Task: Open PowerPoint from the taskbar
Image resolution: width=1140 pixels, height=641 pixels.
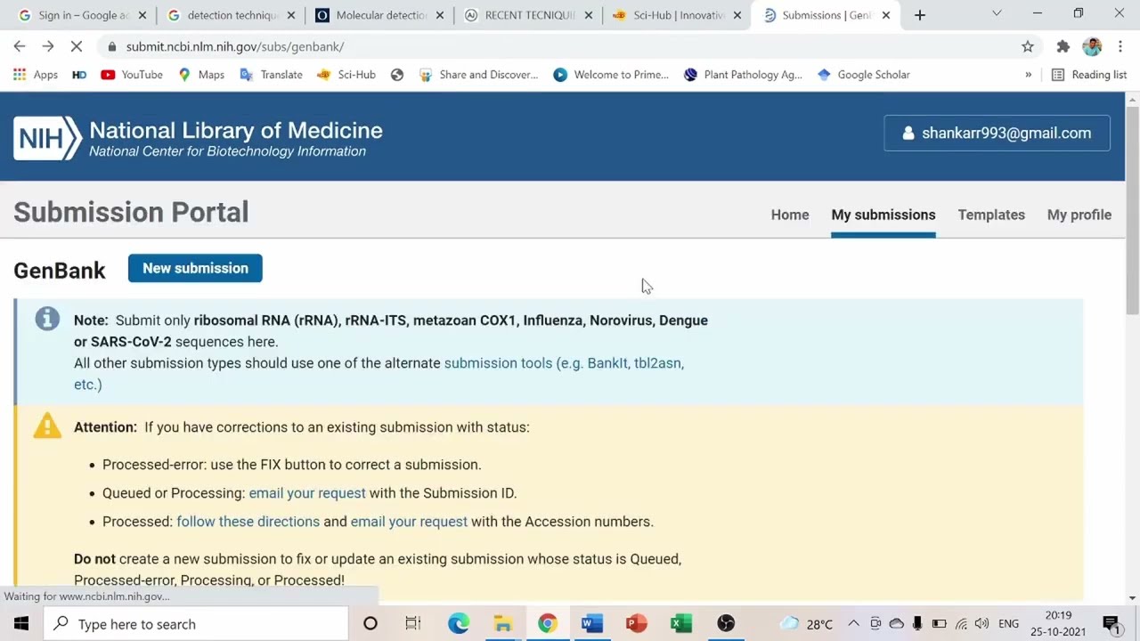Action: point(636,624)
